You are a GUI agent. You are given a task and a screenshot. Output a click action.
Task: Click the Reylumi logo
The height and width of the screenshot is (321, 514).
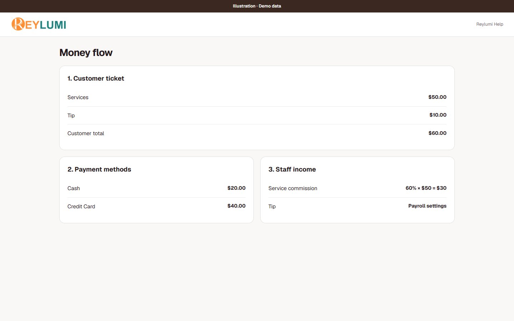click(39, 24)
